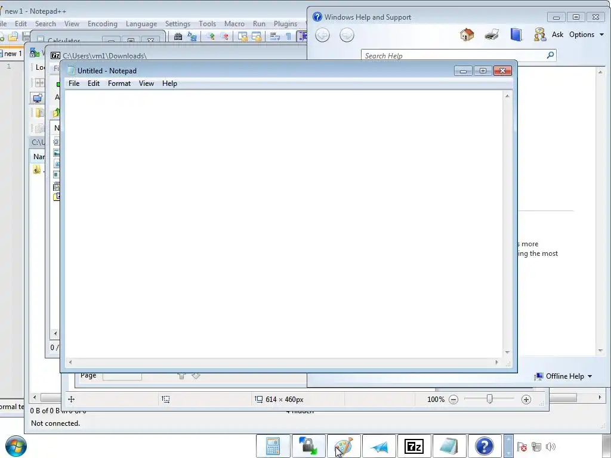Open Notepad++ Run menu
The image size is (611, 458).
[x=259, y=24]
